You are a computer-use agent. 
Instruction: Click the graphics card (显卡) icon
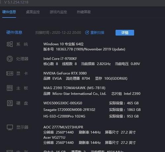10,73
